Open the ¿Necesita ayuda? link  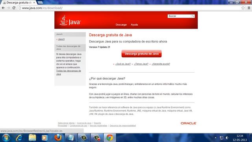[x=161, y=64]
